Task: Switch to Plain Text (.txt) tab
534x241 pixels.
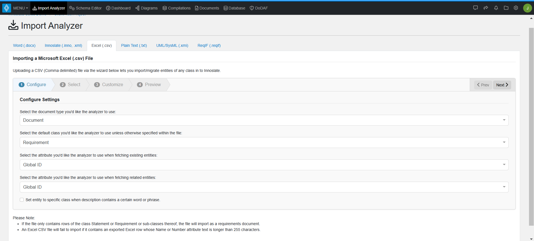Action: coord(134,45)
